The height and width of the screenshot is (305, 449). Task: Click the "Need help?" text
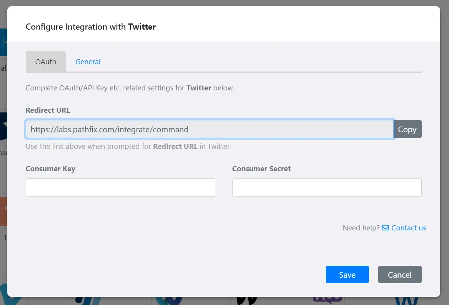(x=361, y=228)
